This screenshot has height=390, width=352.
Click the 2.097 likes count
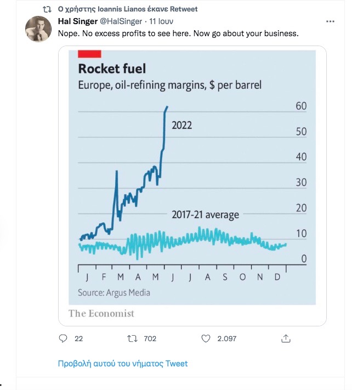pyautogui.click(x=226, y=338)
